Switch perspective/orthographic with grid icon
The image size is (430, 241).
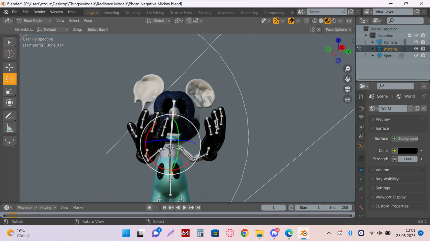point(348,99)
